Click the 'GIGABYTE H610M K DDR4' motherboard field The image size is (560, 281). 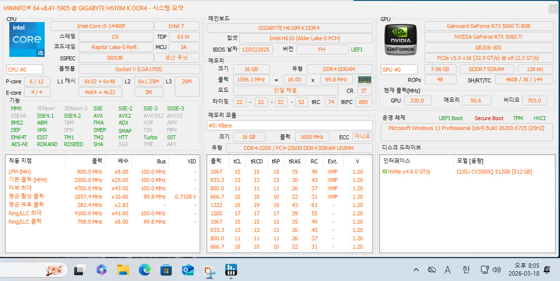289,28
